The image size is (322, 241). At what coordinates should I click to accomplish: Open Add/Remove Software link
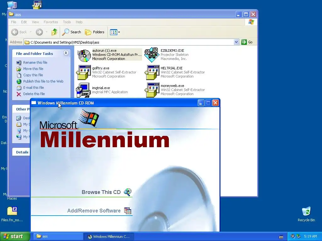coord(94,211)
